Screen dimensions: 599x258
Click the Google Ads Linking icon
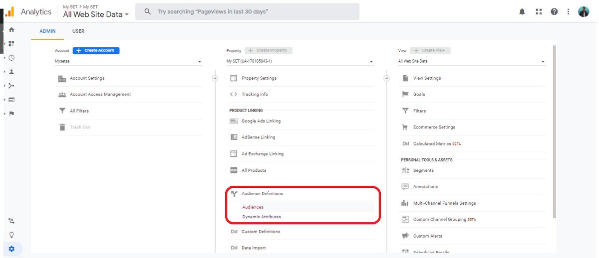coord(233,121)
